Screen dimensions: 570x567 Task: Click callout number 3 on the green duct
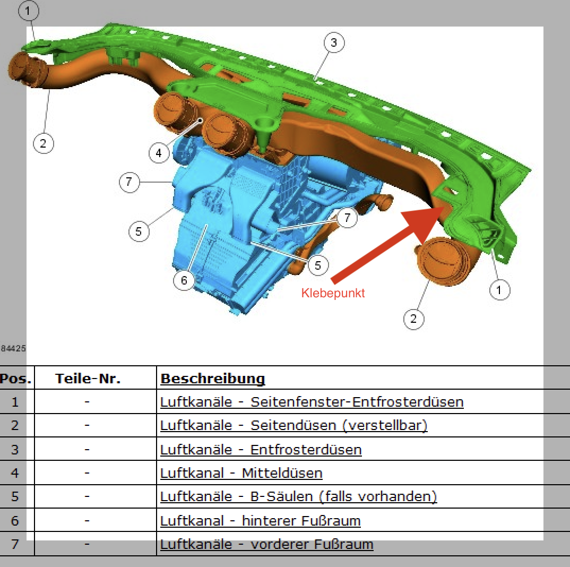tap(333, 42)
